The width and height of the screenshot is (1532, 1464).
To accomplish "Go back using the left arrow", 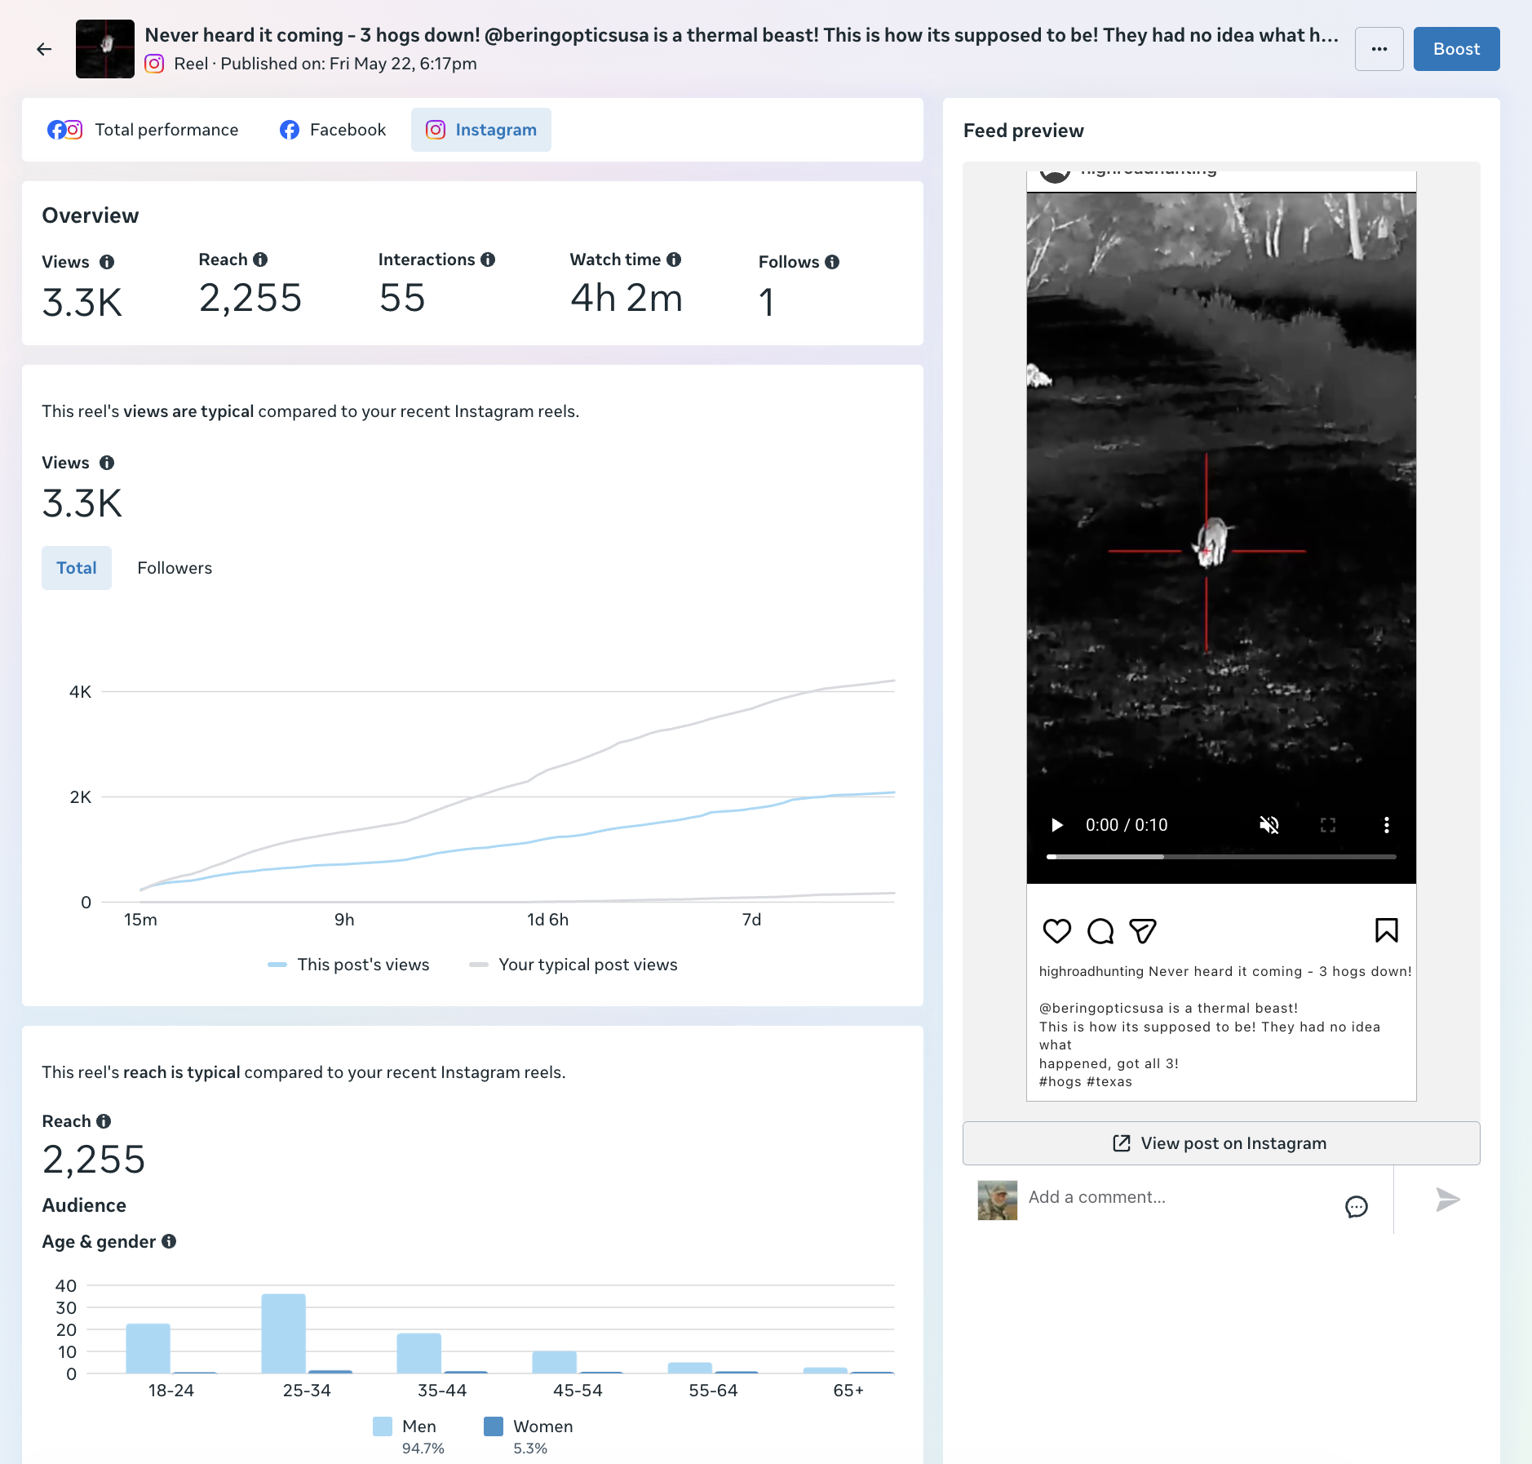I will (x=44, y=49).
